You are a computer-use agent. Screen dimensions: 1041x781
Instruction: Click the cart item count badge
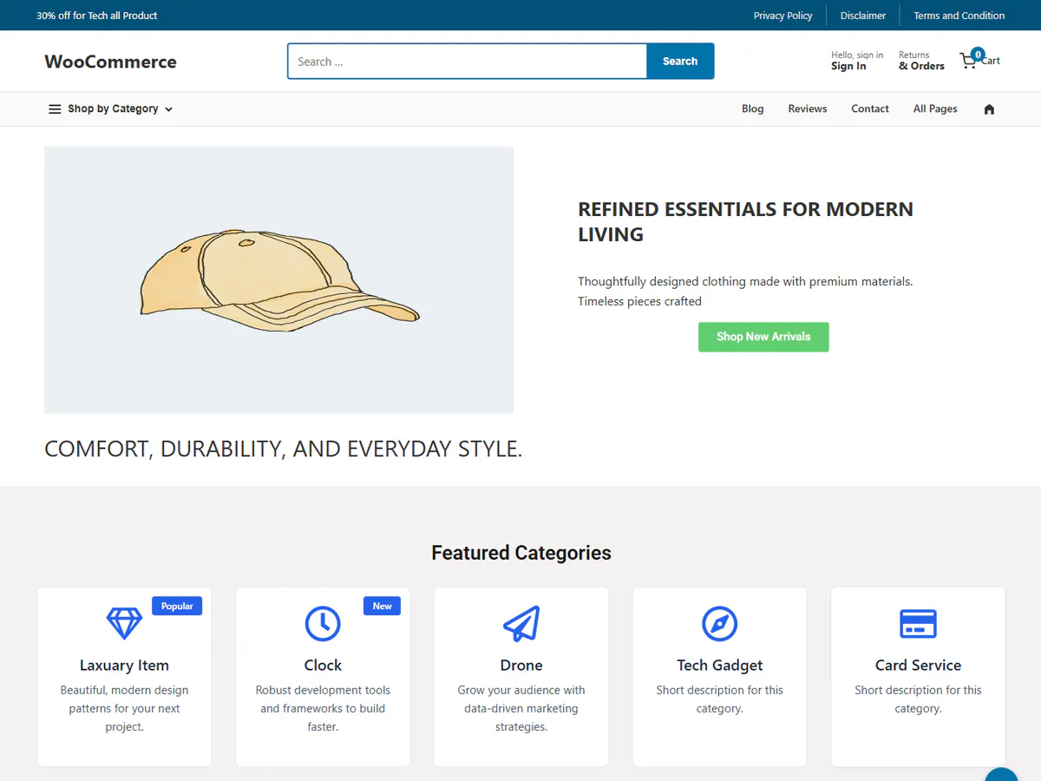coord(978,54)
